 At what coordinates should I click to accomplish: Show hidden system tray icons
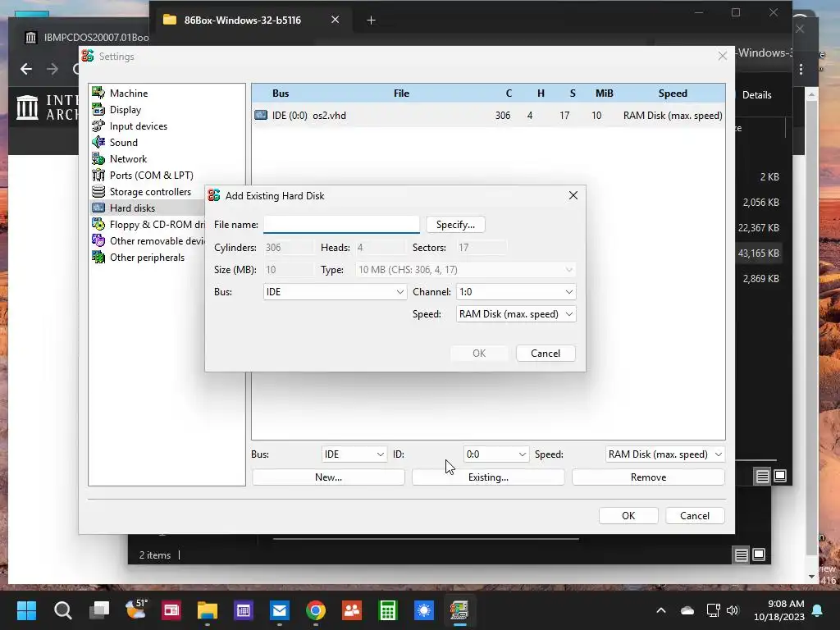click(661, 610)
